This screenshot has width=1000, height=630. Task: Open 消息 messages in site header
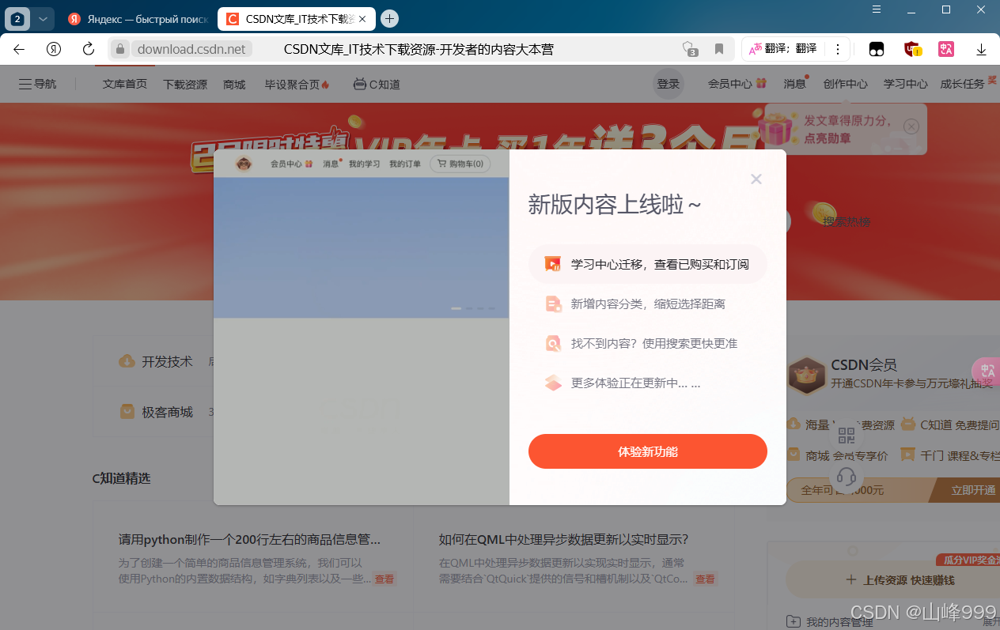pyautogui.click(x=796, y=83)
